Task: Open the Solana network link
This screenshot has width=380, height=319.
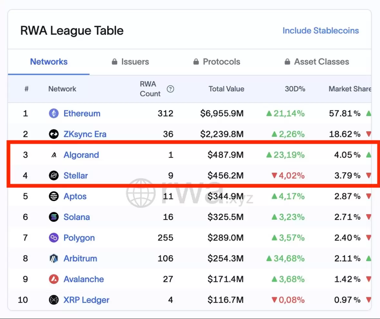Action: tap(77, 217)
